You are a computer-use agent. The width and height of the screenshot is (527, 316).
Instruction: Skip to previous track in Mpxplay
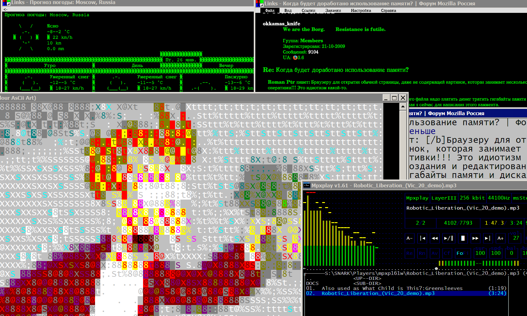(423, 238)
